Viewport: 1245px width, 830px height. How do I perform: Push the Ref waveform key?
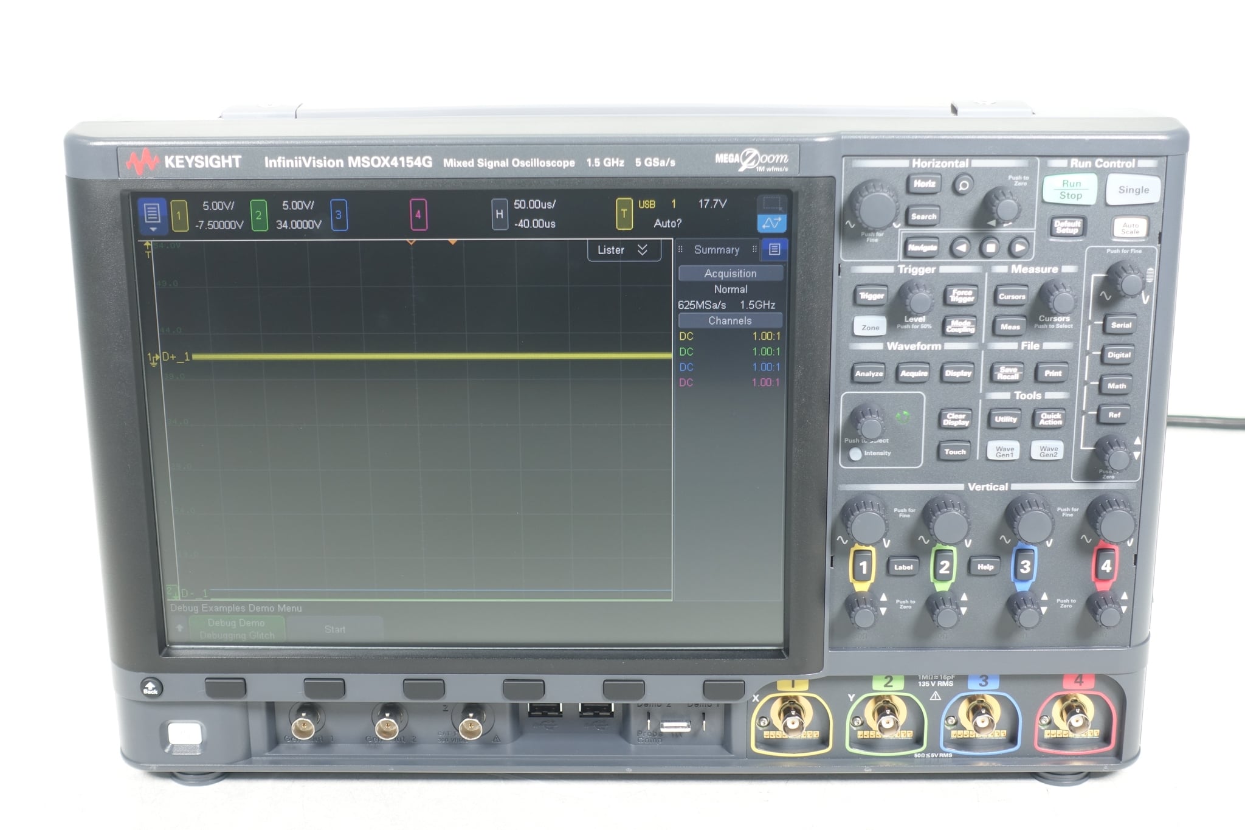(x=1114, y=415)
